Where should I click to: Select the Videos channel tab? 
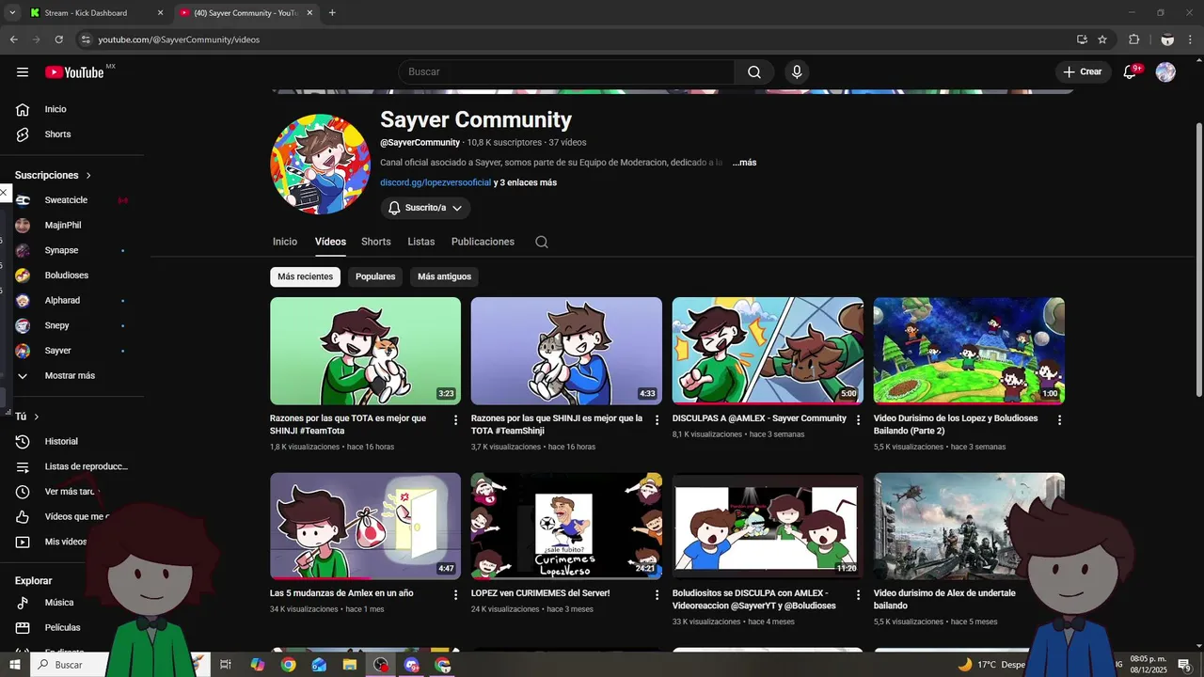click(x=330, y=242)
